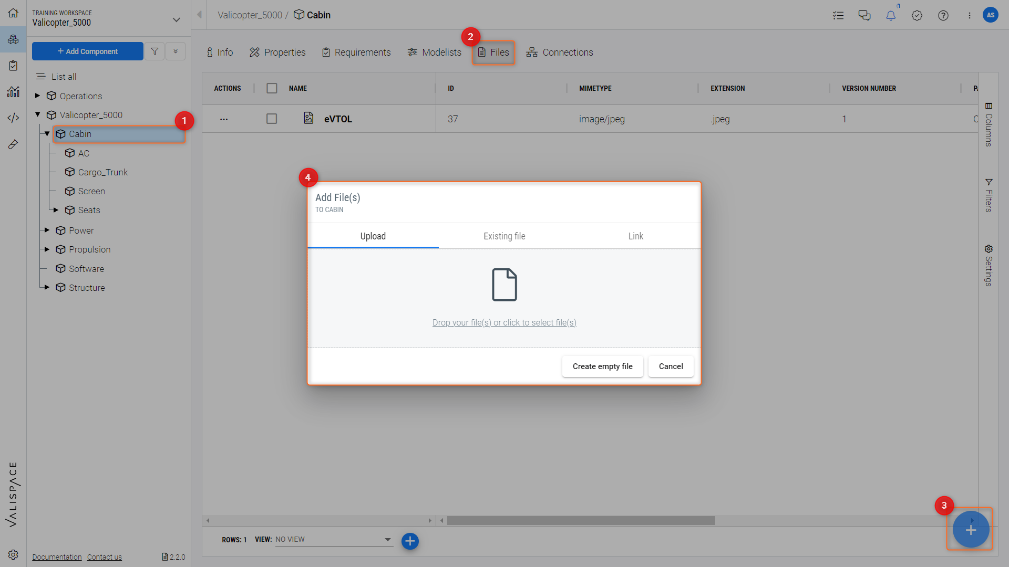Viewport: 1009px width, 567px height.
Task: Open the scripting code sidebar icon
Action: click(13, 118)
